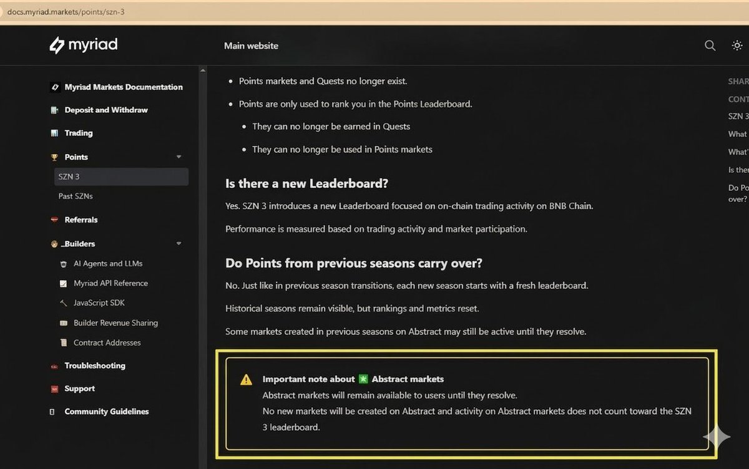Open the Community Guidelines page

tap(107, 412)
